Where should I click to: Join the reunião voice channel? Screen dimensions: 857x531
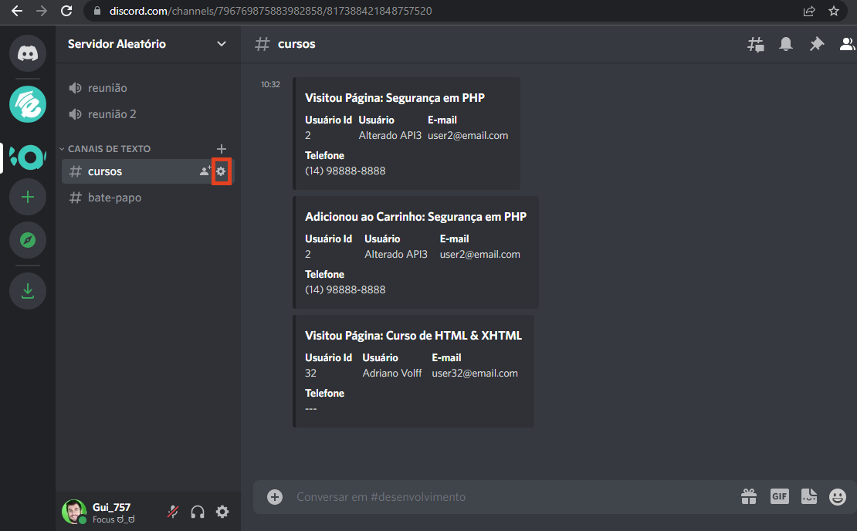[147, 88]
